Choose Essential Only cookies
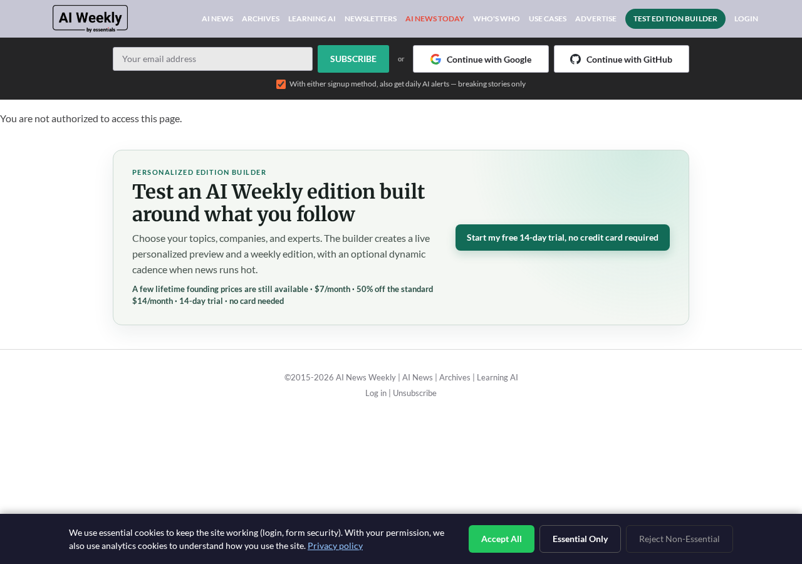802x564 pixels. (x=580, y=539)
